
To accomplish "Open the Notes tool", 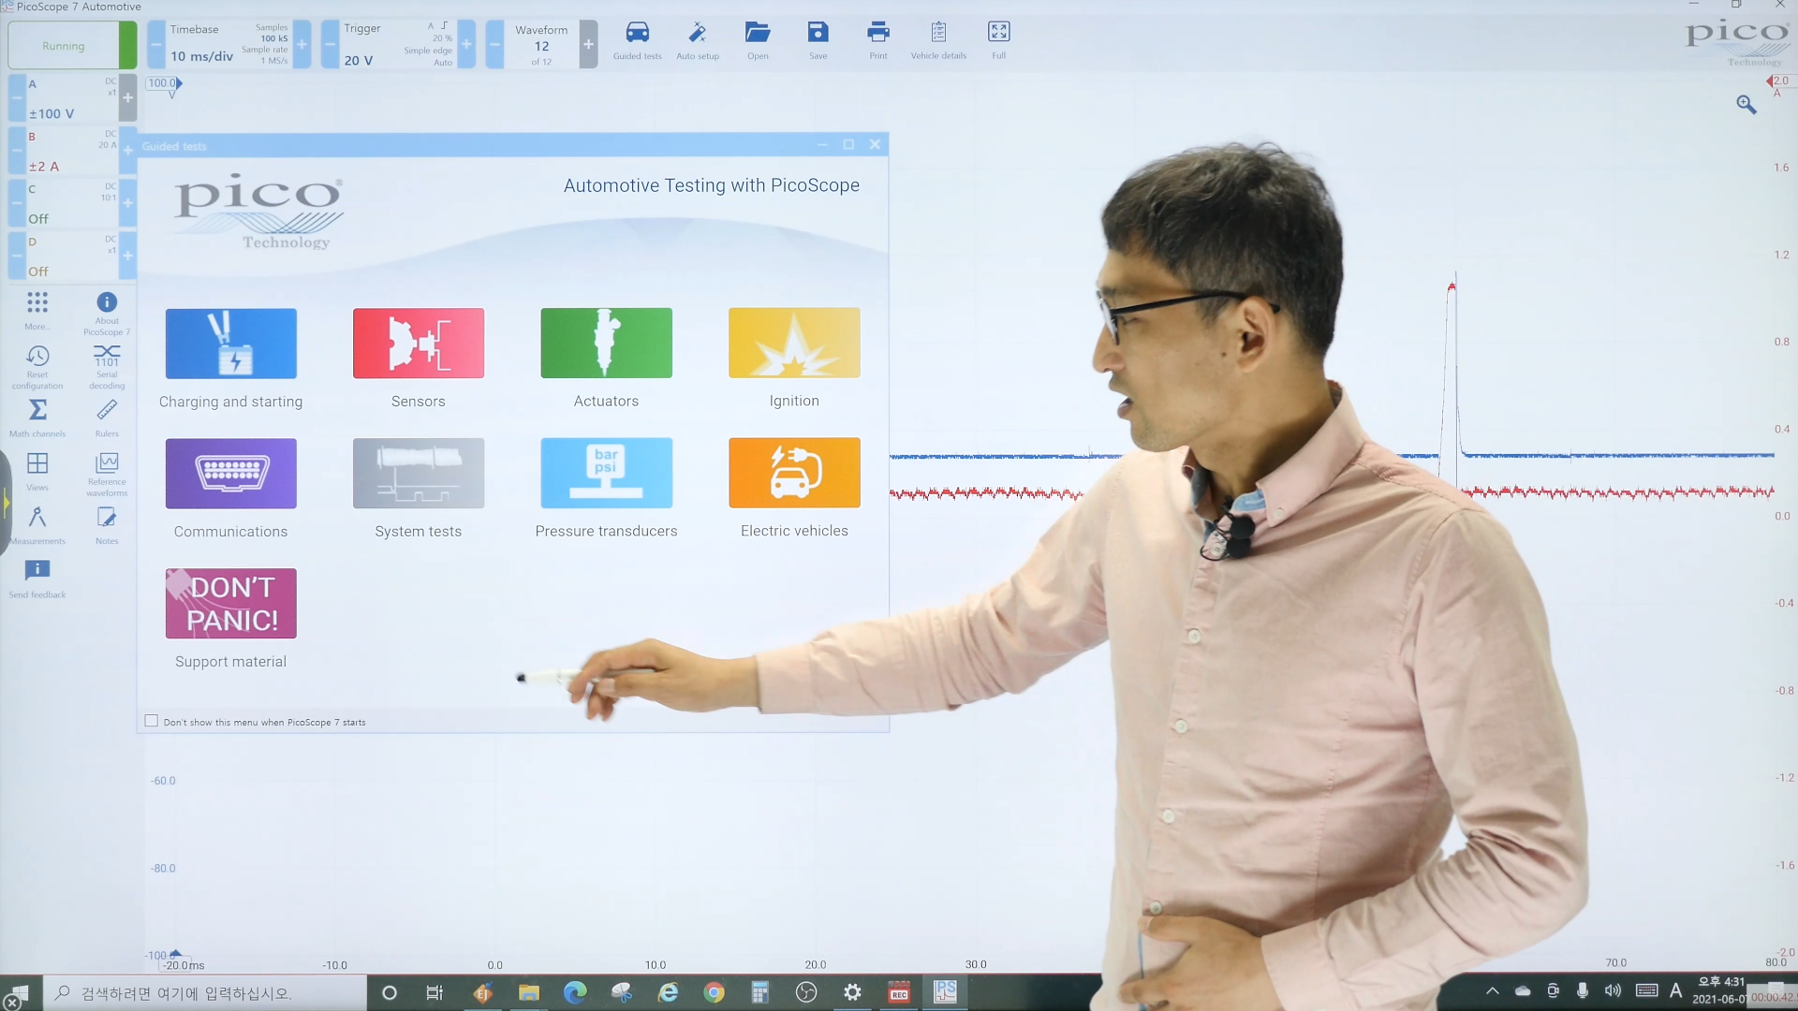I will click(x=107, y=525).
